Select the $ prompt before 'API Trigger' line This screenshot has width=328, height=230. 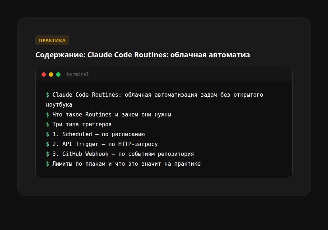pos(47,144)
